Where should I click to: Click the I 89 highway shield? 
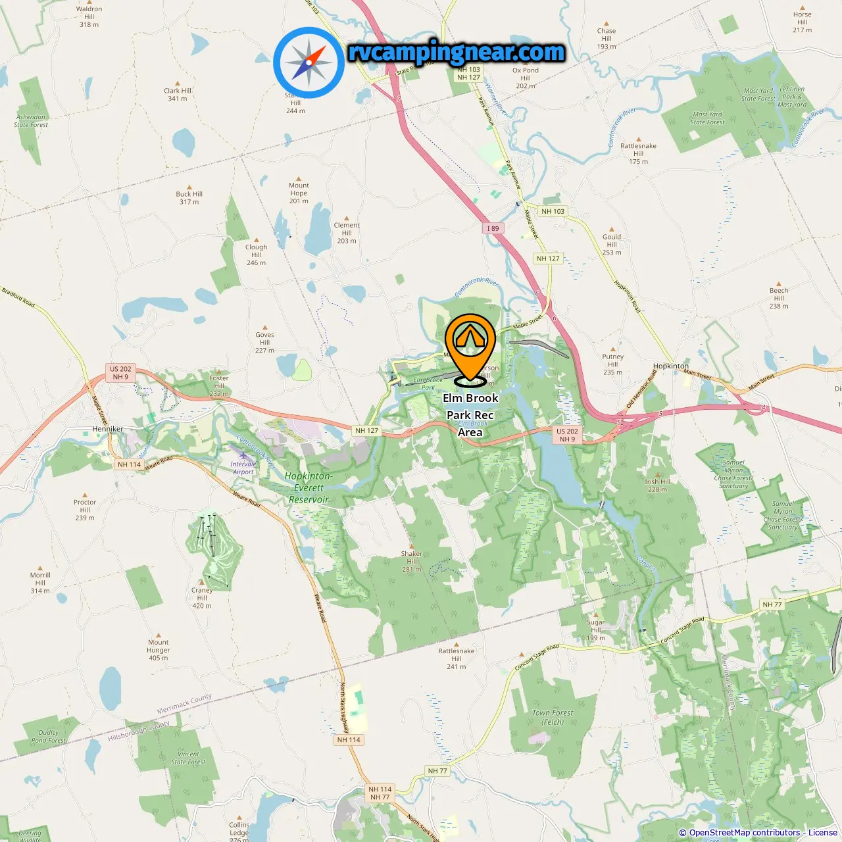click(x=493, y=228)
